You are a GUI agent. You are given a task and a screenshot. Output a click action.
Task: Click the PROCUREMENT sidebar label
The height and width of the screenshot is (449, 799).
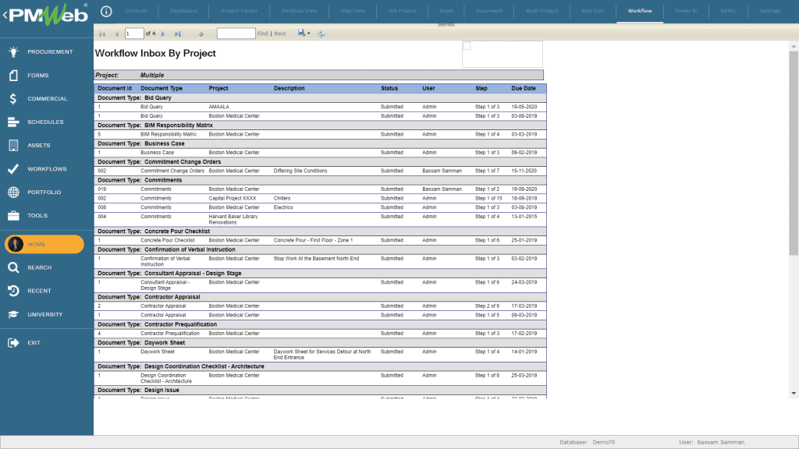[x=50, y=52]
